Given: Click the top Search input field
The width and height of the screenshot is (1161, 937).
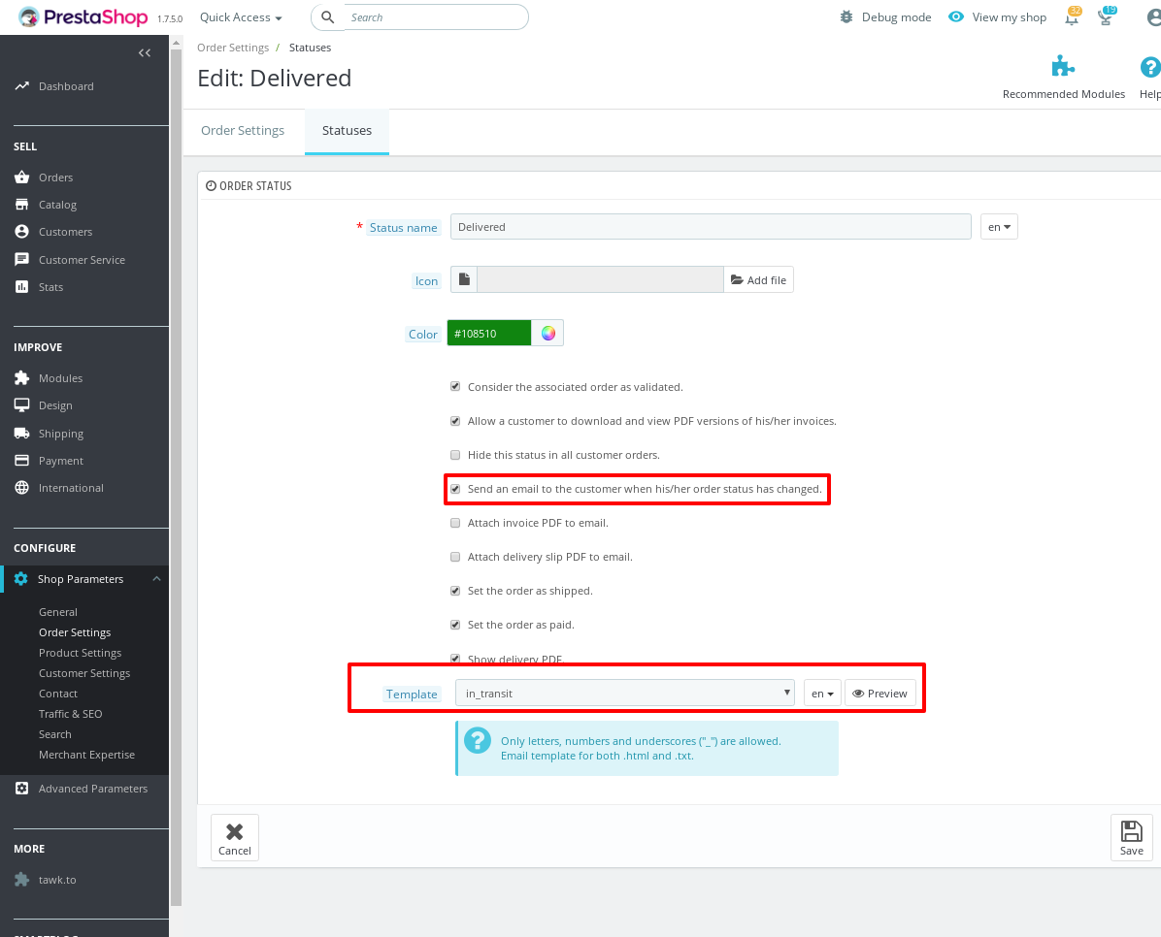Looking at the screenshot, I should (x=436, y=17).
